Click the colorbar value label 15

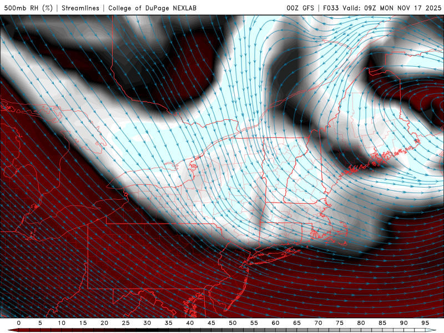coord(83,323)
